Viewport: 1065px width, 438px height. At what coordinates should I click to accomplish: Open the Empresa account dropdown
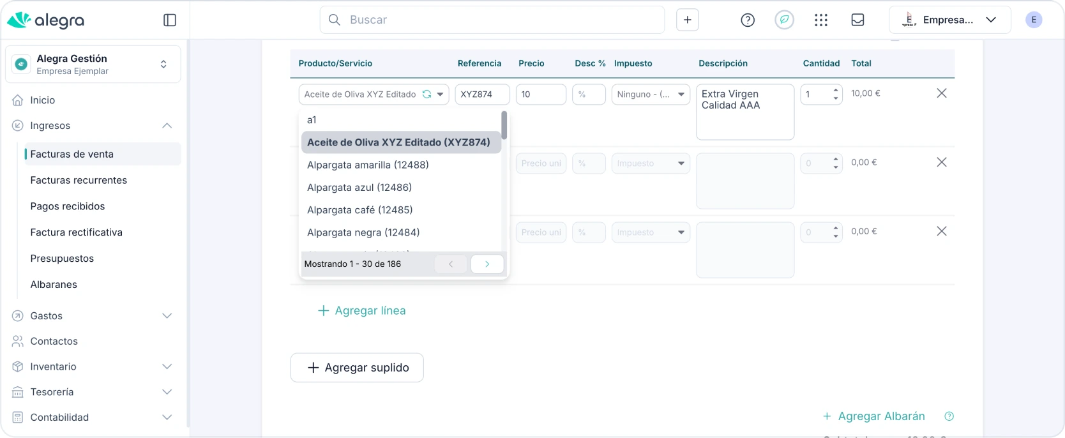pos(949,20)
